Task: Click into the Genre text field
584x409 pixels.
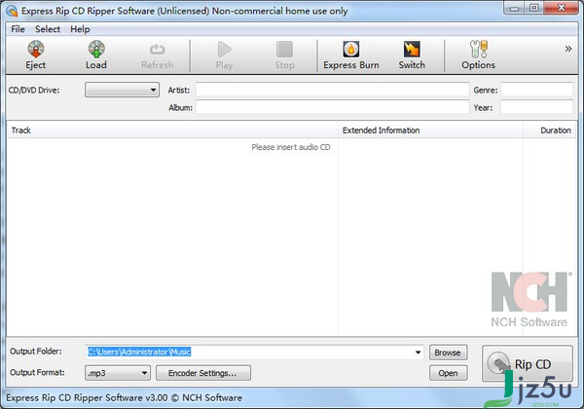Action: (536, 90)
